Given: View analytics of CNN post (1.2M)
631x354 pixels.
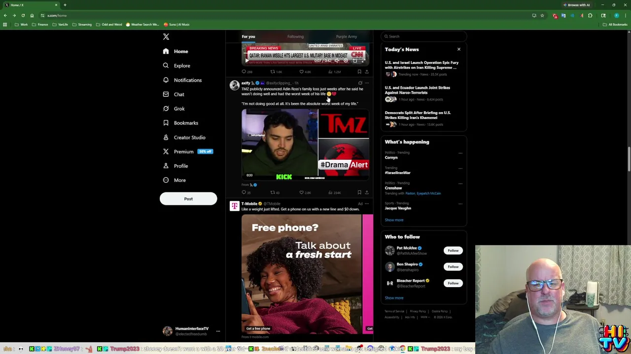Looking at the screenshot, I should [x=334, y=72].
